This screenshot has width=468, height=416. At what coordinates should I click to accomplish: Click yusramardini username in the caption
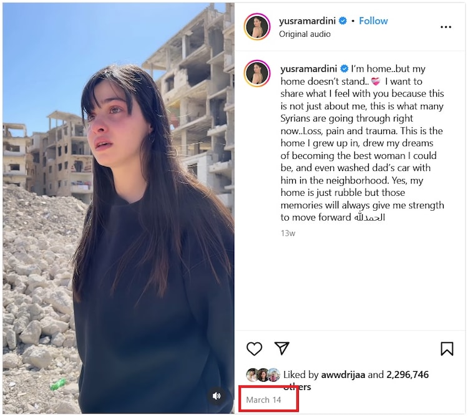coord(309,69)
